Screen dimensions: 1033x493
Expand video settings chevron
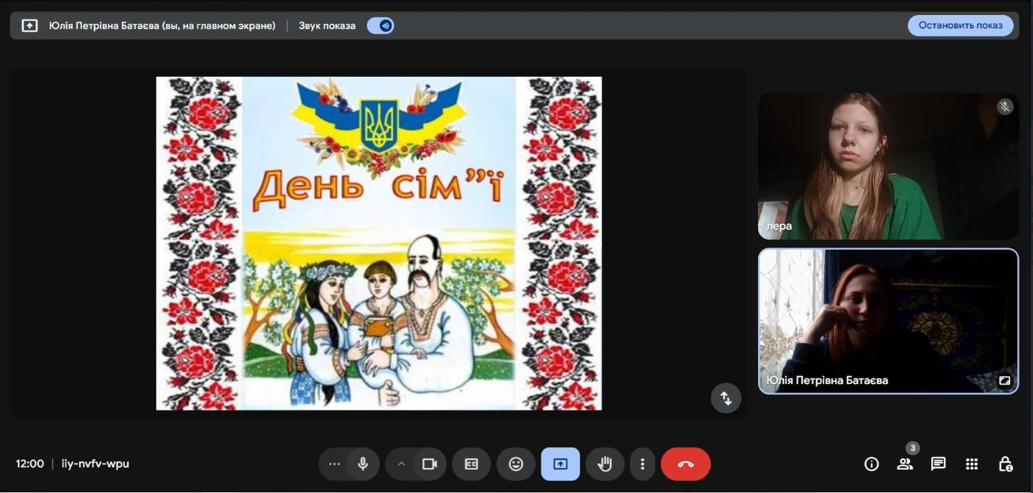[x=401, y=464]
